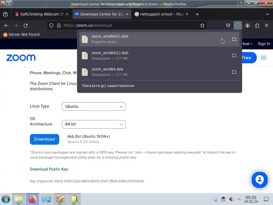Expand the list all tabs chevron
The width and height of the screenshot is (273, 205).
tap(268, 14)
